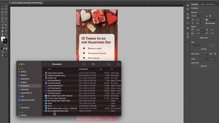The image size is (219, 123).
Task: Select the Rectangle shape tool
Action: (x=6, y=22)
